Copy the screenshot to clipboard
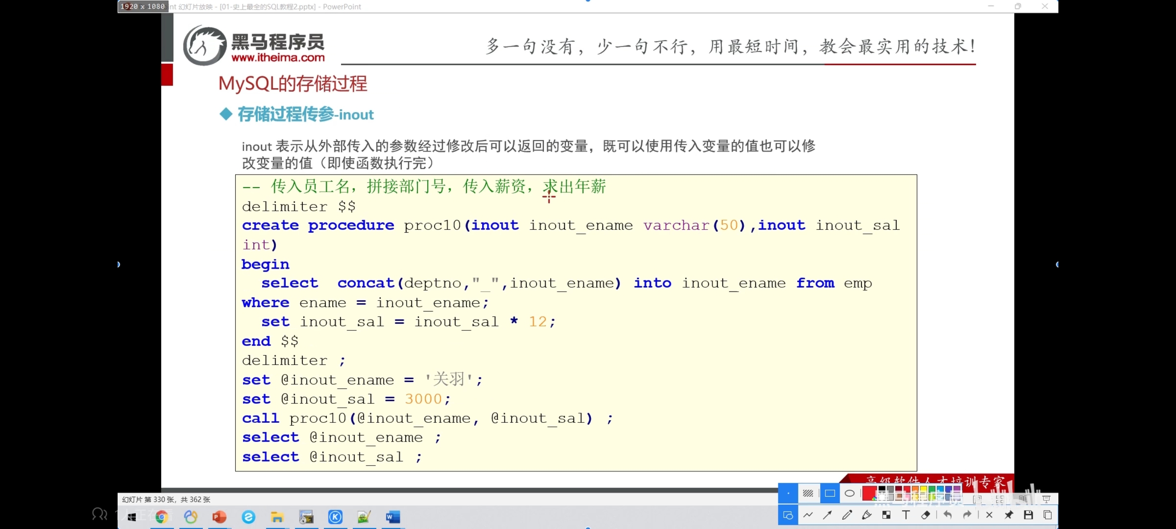The width and height of the screenshot is (1176, 529). (1048, 515)
